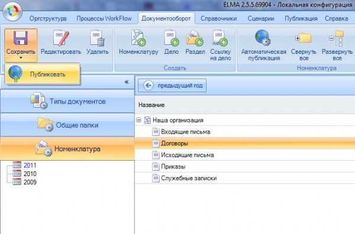This screenshot has height=234, width=355.
Task: Click the document icon beside Приказы
Action: [x=156, y=167]
